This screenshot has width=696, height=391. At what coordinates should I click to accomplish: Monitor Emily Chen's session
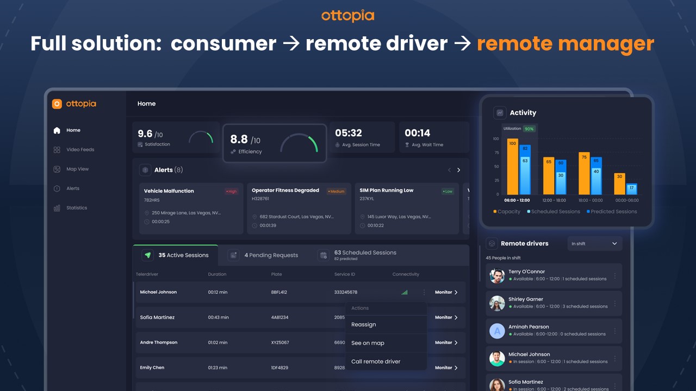pos(446,368)
